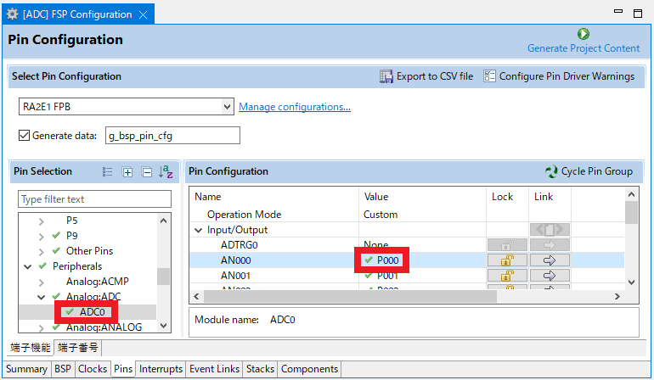This screenshot has width=654, height=380.
Task: Minimize the editor view
Action: [x=618, y=12]
